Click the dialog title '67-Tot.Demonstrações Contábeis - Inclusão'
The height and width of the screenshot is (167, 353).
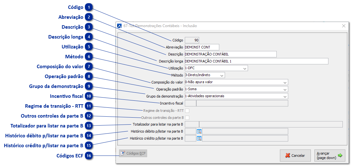160,26
